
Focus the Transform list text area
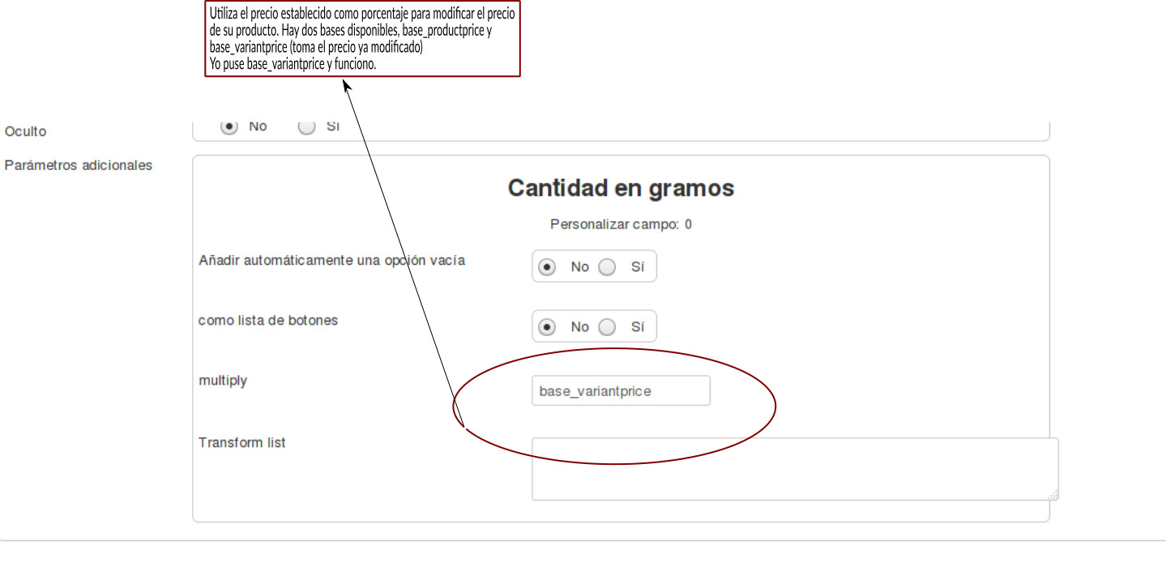tap(795, 469)
